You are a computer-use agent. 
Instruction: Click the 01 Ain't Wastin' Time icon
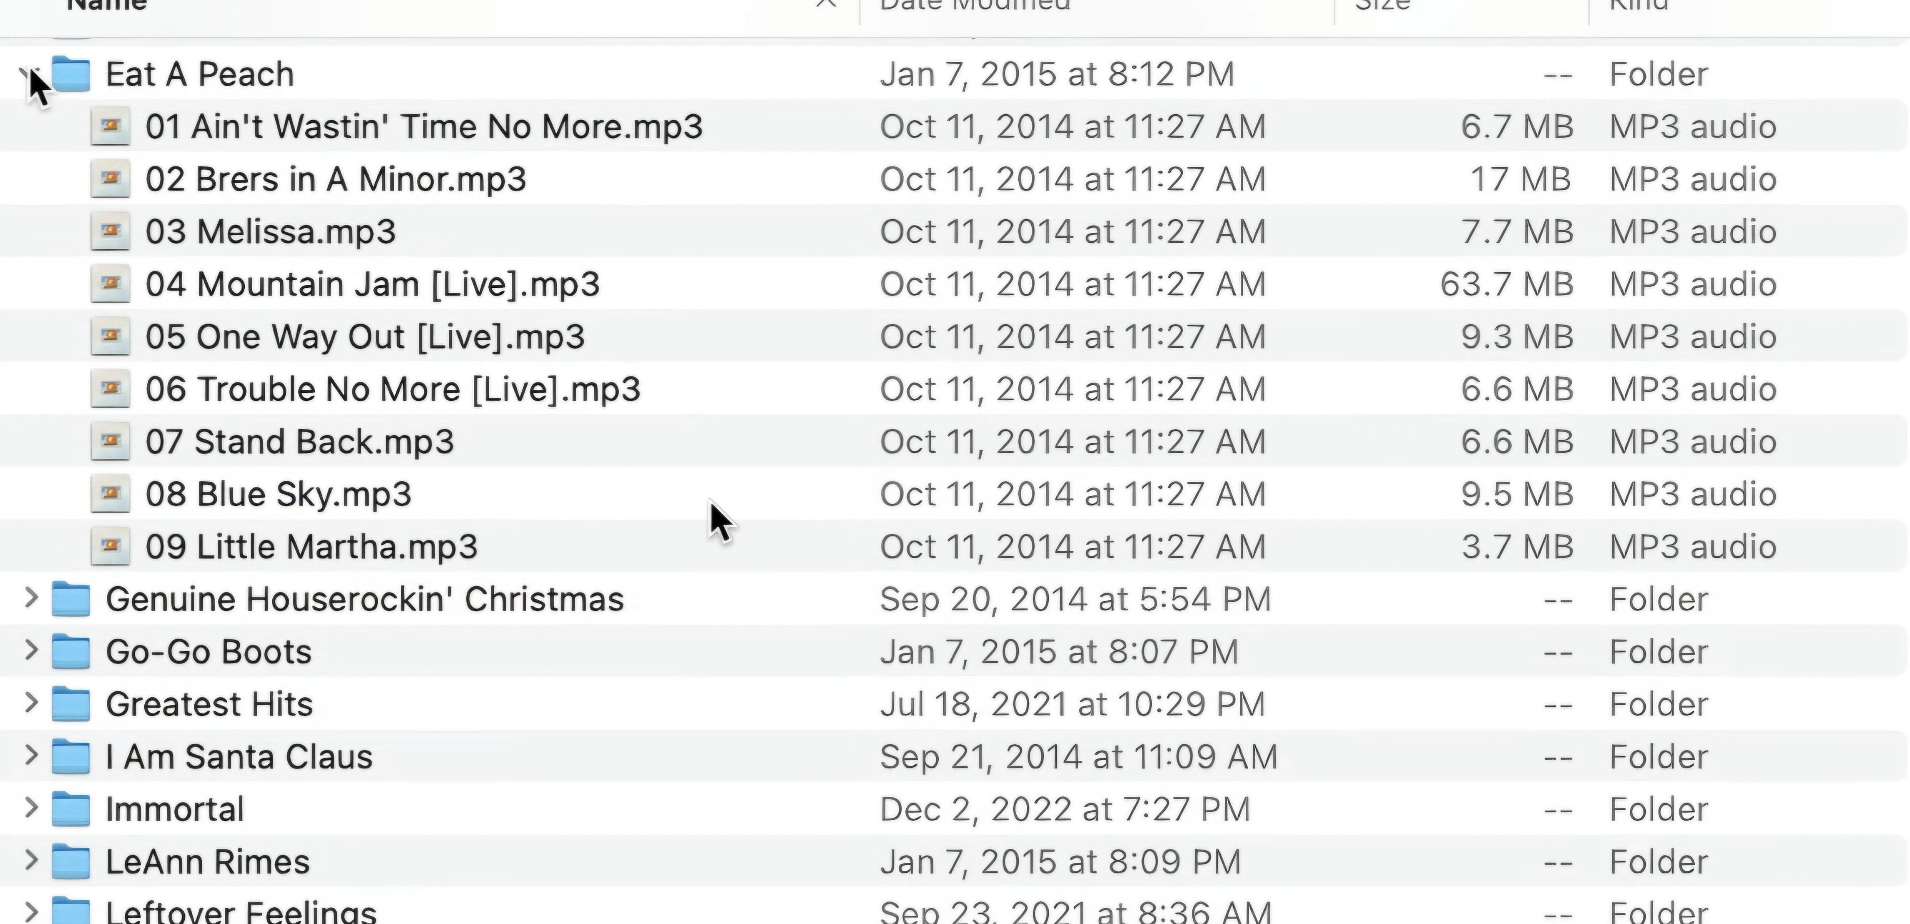pyautogui.click(x=111, y=126)
